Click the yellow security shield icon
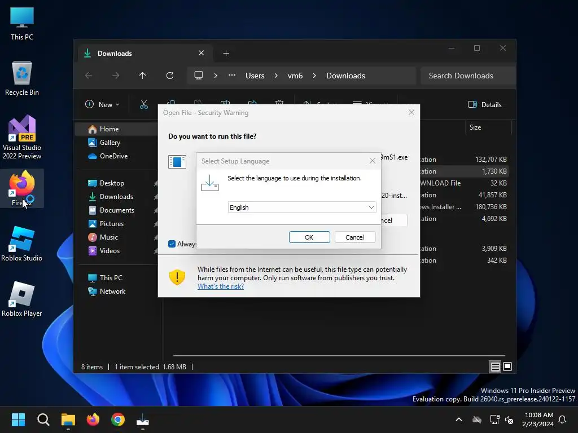This screenshot has width=578, height=433. 177,277
